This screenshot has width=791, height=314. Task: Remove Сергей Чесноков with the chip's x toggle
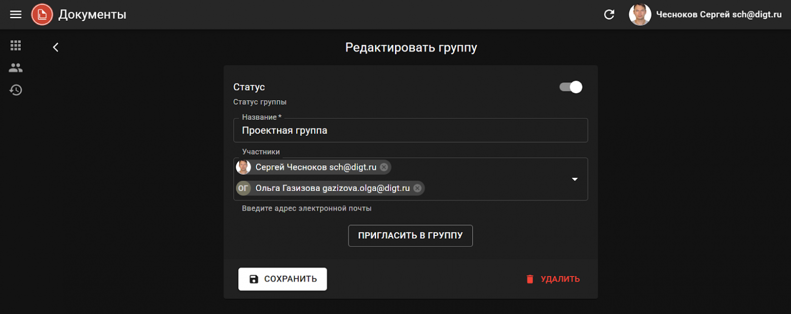point(384,167)
